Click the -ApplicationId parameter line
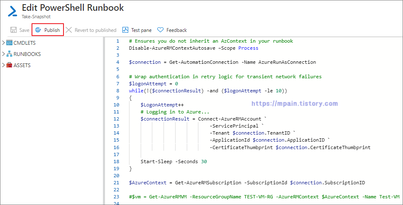This screenshot has width=403, height=205. (x=270, y=140)
